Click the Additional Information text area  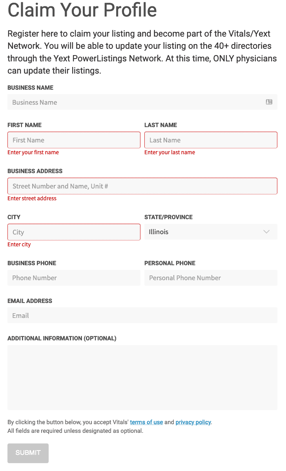coord(142,377)
